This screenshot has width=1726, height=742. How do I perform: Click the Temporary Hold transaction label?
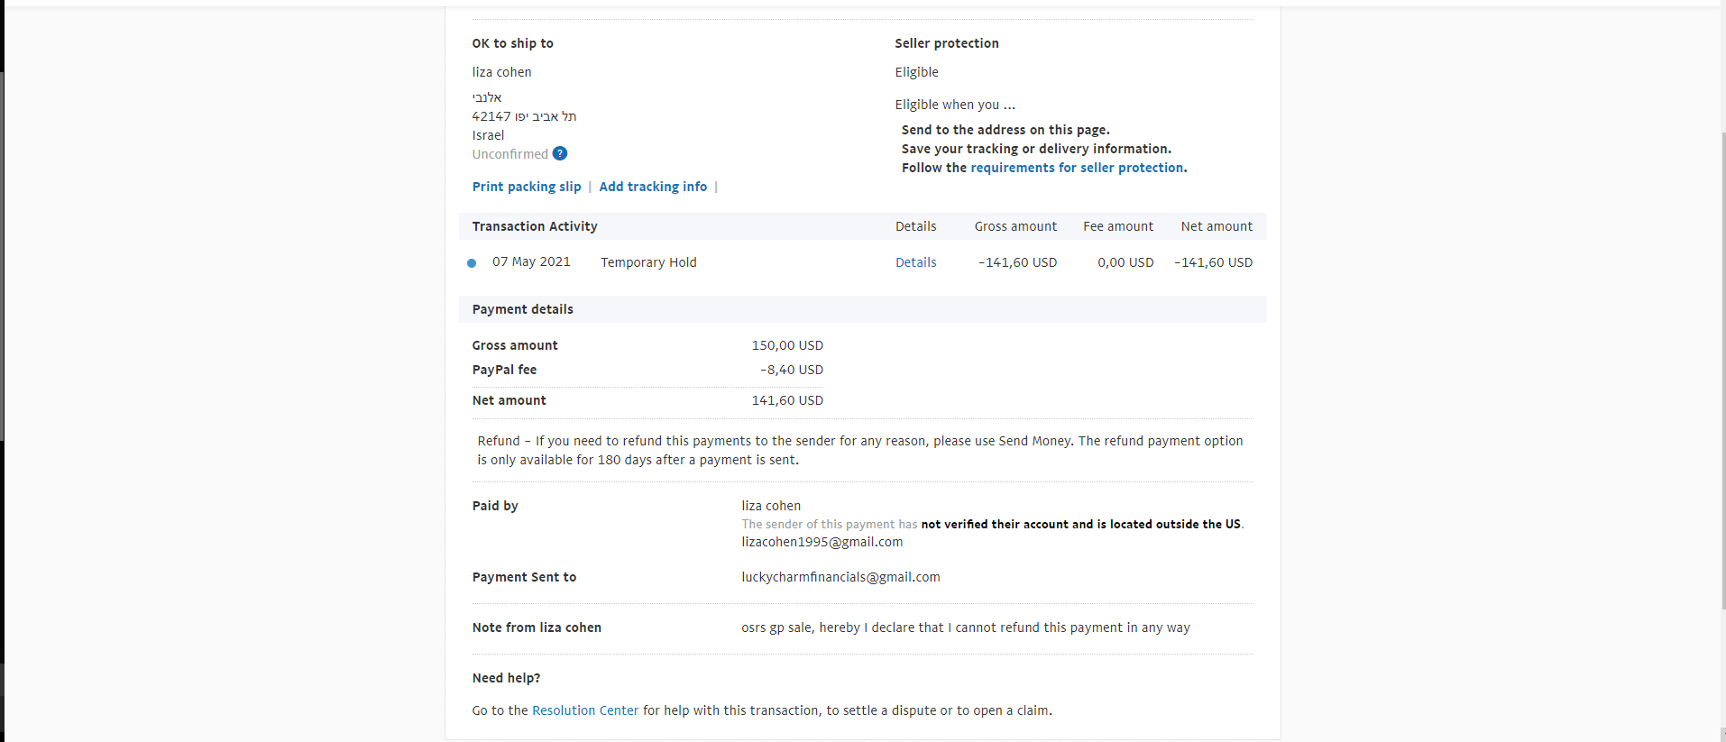pos(648,262)
